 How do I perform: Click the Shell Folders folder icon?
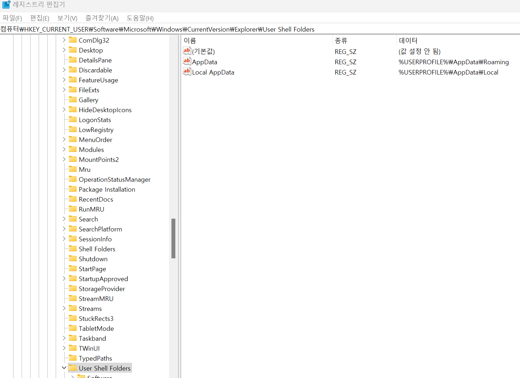(73, 248)
